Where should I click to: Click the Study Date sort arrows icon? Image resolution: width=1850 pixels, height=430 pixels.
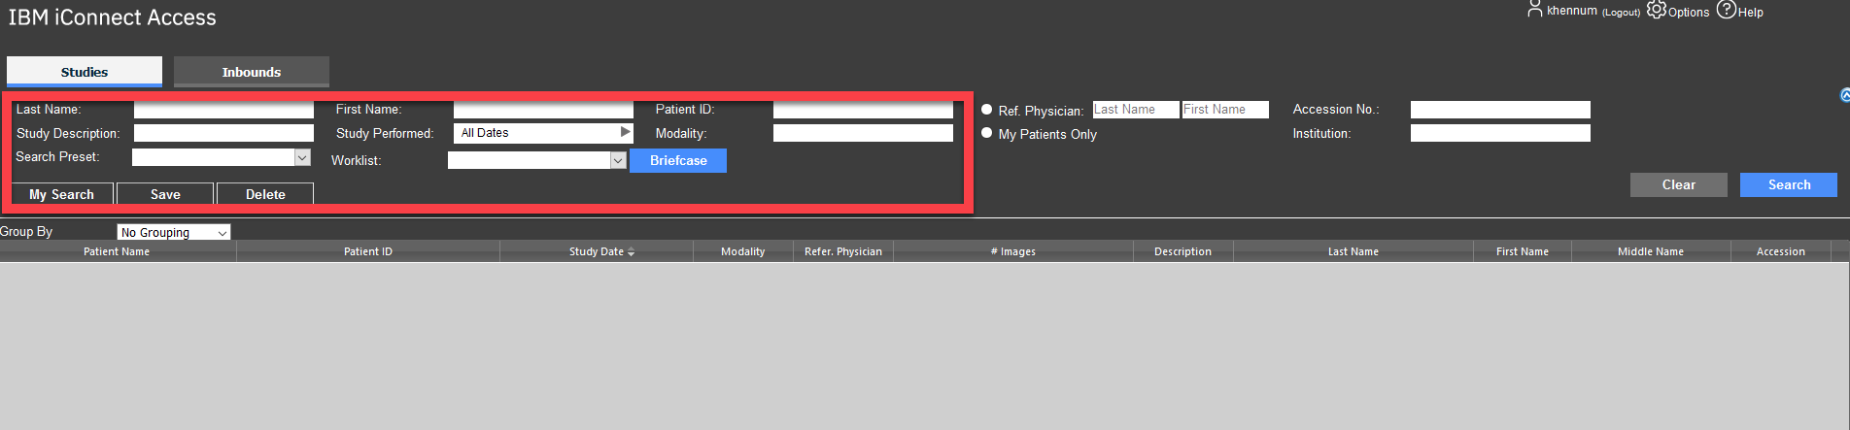631,252
